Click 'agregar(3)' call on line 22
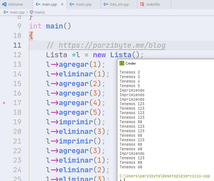The height and width of the screenshot is (181, 214). tap(80, 151)
